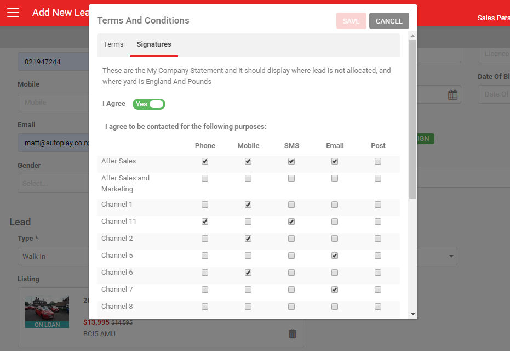The width and height of the screenshot is (510, 351).
Task: Open the dropdown arrow right of dialog
Action: [x=451, y=256]
